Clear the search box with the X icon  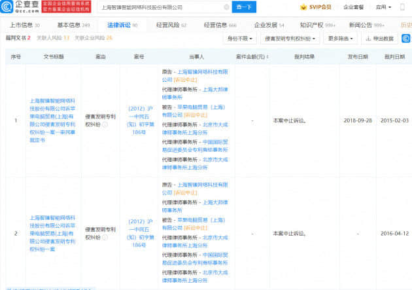pyautogui.click(x=226, y=7)
